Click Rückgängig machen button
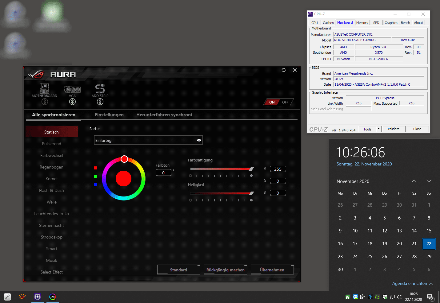Viewport: 440px width, 303px height. [x=226, y=270]
